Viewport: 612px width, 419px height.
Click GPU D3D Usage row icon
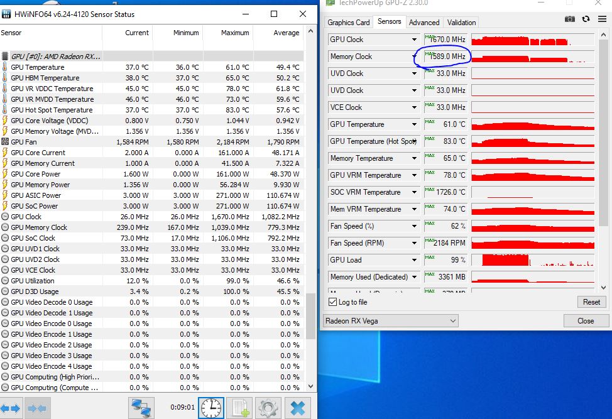[x=4, y=291]
